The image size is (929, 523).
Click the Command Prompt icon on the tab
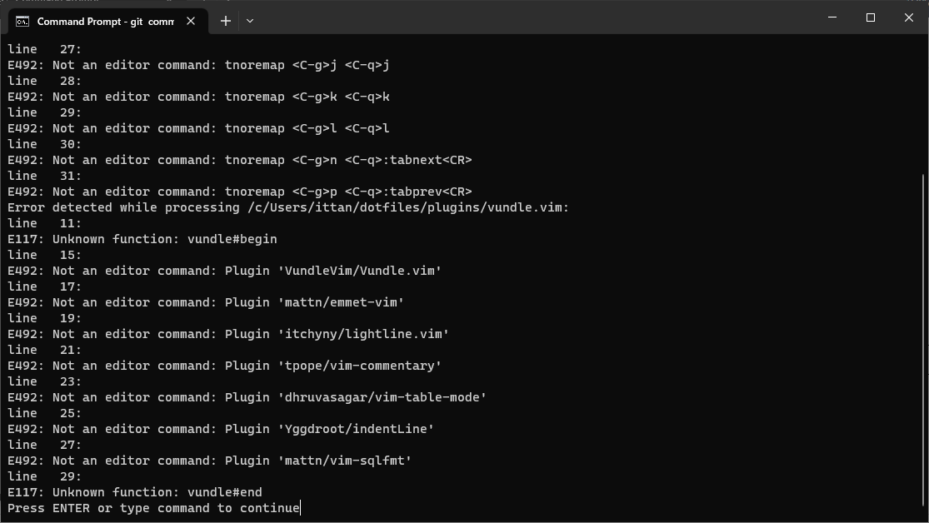tap(22, 22)
